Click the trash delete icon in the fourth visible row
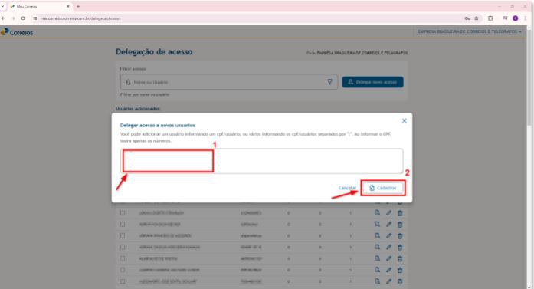The height and width of the screenshot is (289, 534). pyautogui.click(x=400, y=248)
